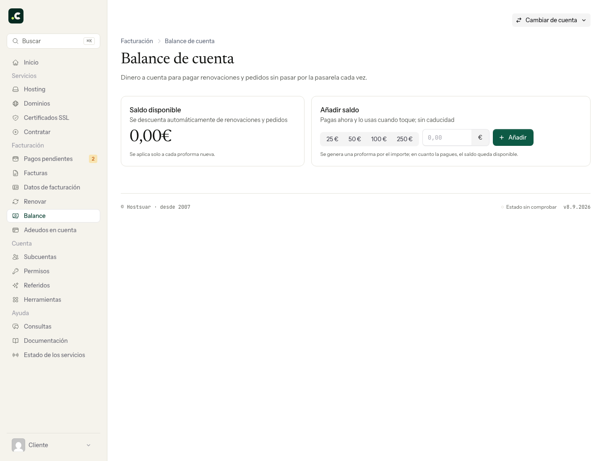Screen dimensions: 604x461
Task: Click the 0,00€ saldo disponible value
Action: (151, 136)
